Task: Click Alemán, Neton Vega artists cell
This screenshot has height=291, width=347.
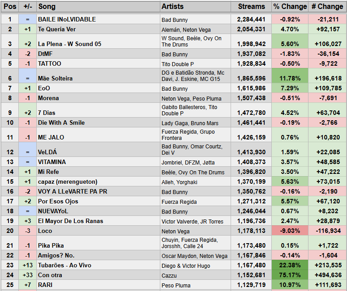Action: coord(195,29)
